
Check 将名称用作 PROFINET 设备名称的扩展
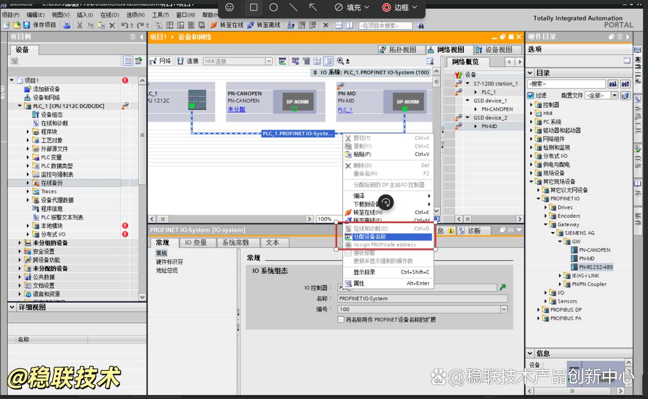[x=341, y=320]
